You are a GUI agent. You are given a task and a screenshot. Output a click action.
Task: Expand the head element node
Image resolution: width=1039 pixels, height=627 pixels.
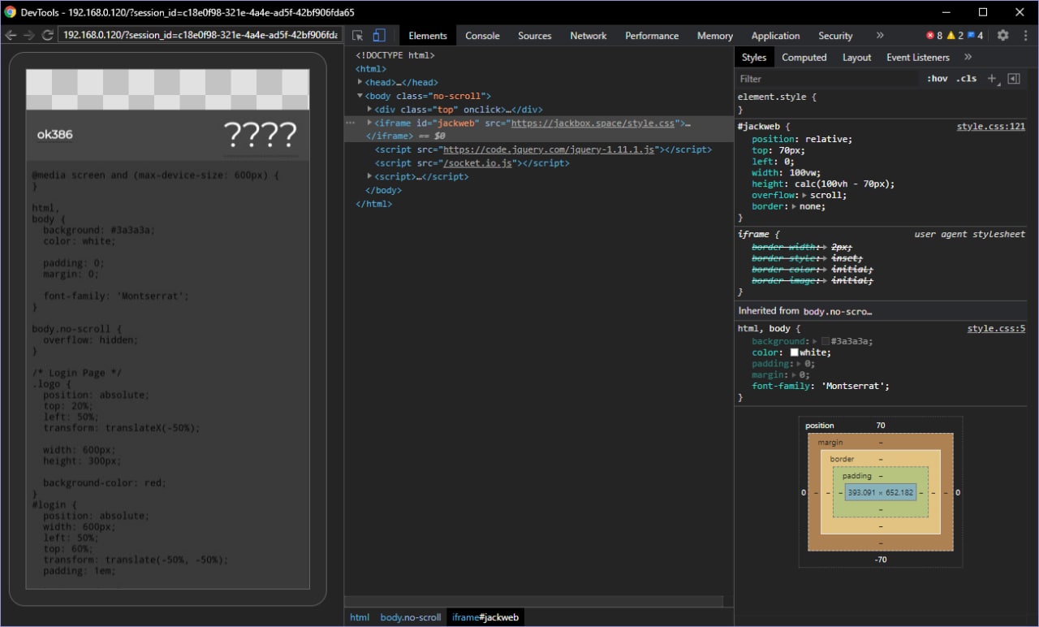(x=360, y=82)
